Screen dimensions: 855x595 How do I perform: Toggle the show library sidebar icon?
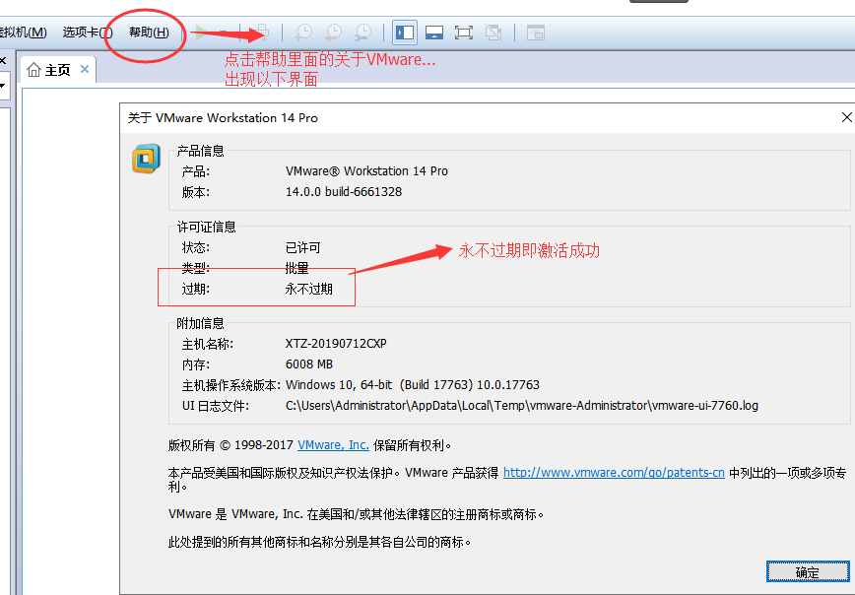click(404, 33)
